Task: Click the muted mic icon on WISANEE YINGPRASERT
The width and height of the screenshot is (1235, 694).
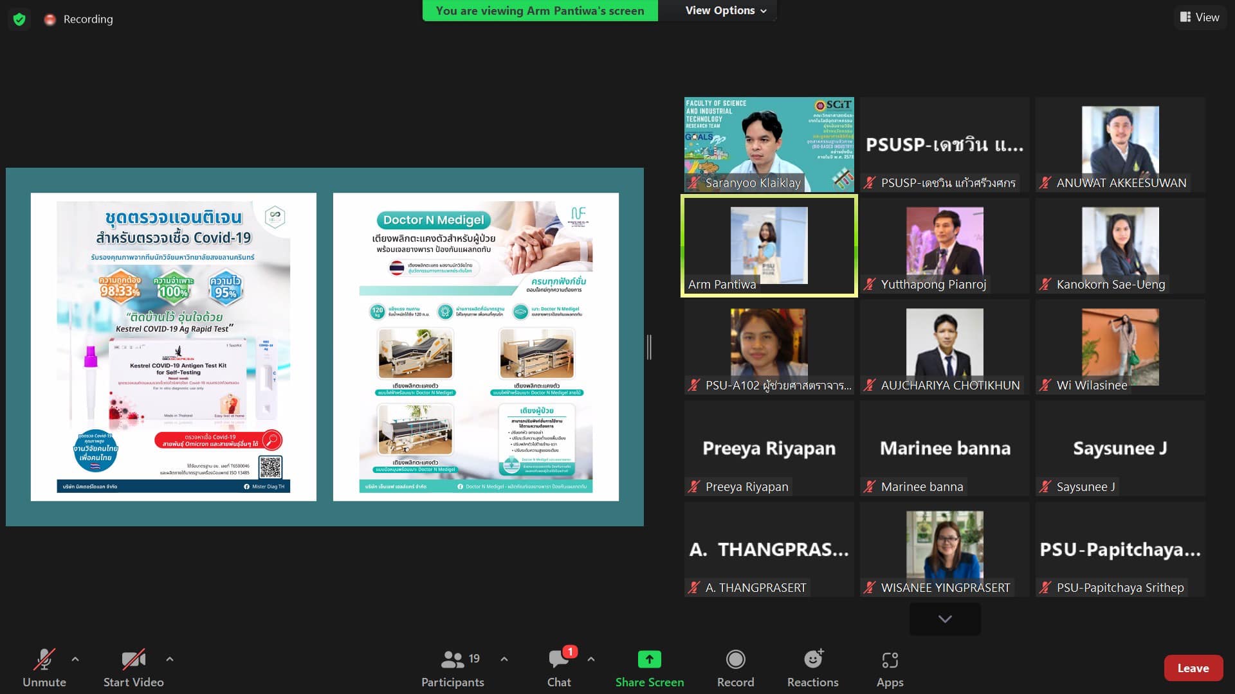Action: click(x=870, y=588)
